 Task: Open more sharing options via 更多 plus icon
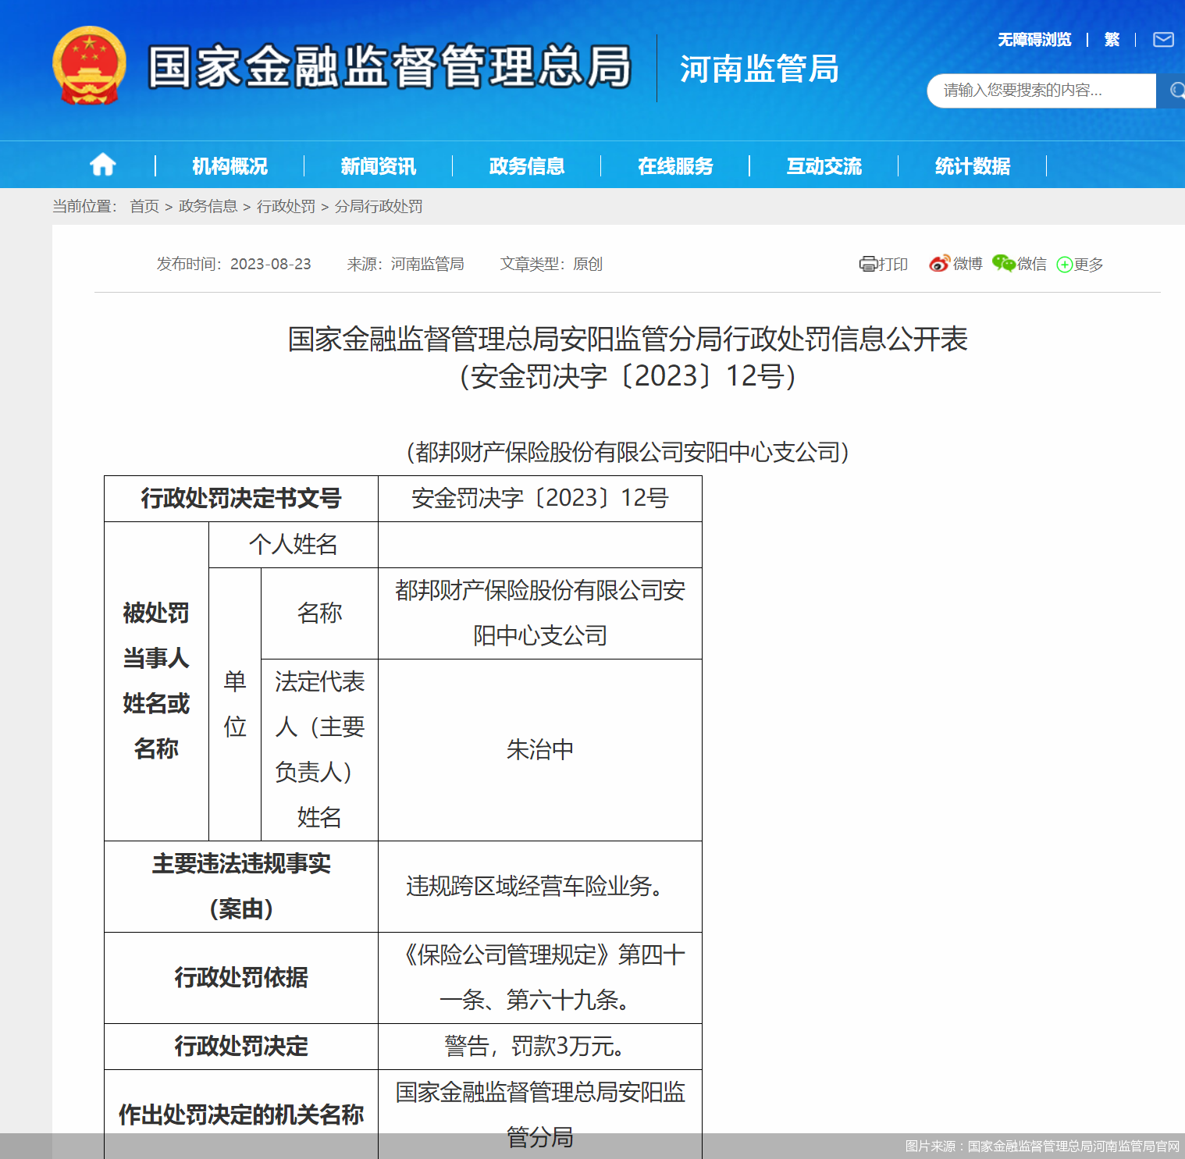pyautogui.click(x=1064, y=265)
